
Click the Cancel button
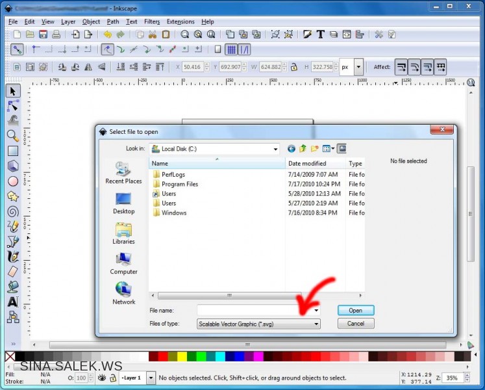tap(356, 324)
